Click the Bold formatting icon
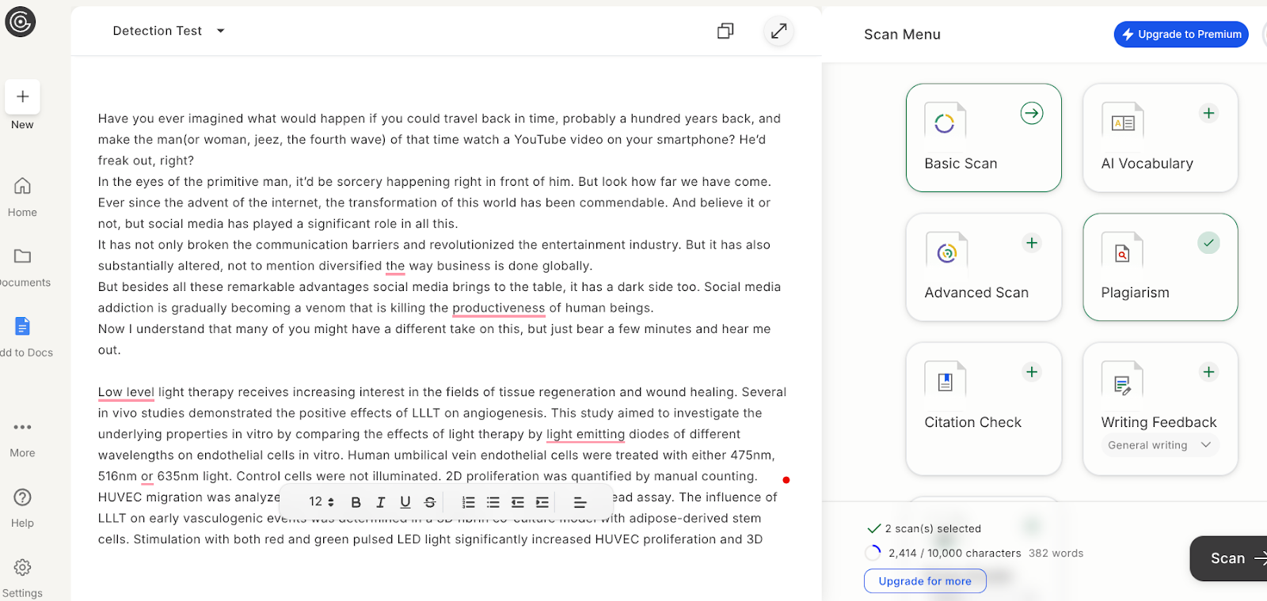1267x601 pixels. [x=356, y=502]
